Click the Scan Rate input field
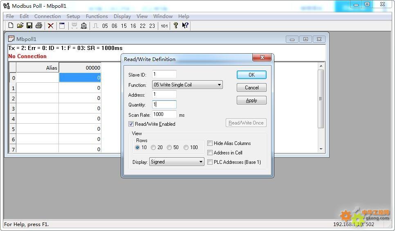The width and height of the screenshot is (395, 231). [x=164, y=114]
